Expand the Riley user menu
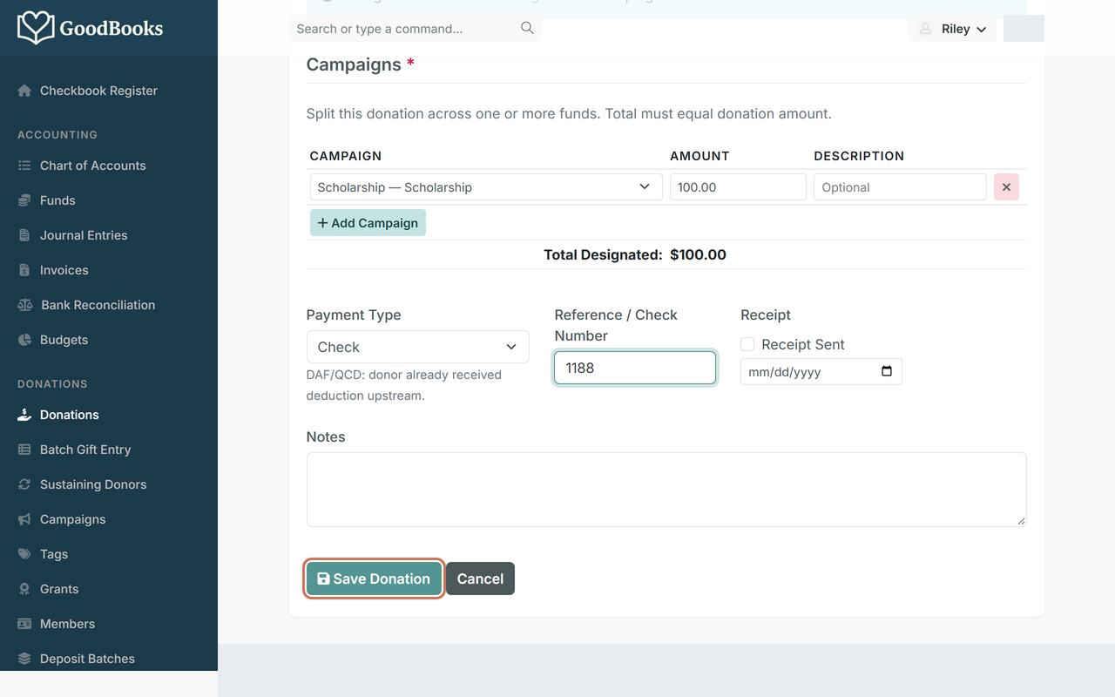 (953, 29)
